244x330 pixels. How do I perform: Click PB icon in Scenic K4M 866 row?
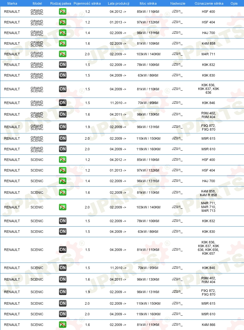(x=63, y=324)
